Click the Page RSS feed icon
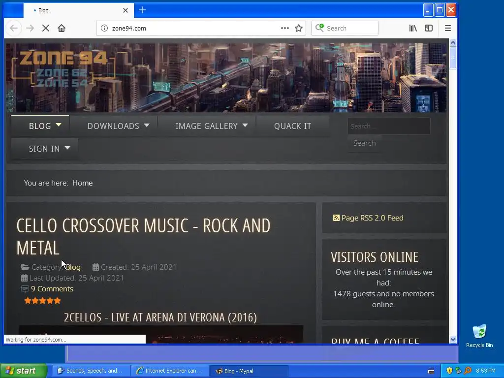The image size is (504, 378). click(336, 218)
